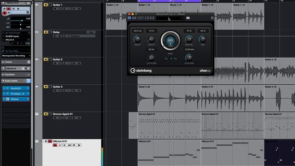Screen dimensions: 295x166
Task: Mute the Groove Agent 01 track
Action: [46, 114]
